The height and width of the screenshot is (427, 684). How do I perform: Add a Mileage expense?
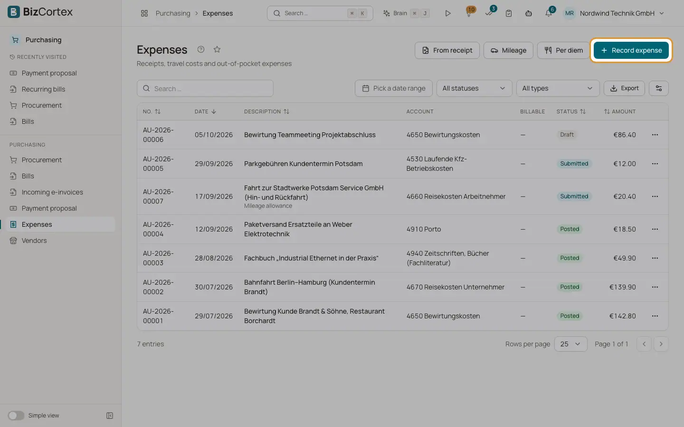(x=508, y=50)
